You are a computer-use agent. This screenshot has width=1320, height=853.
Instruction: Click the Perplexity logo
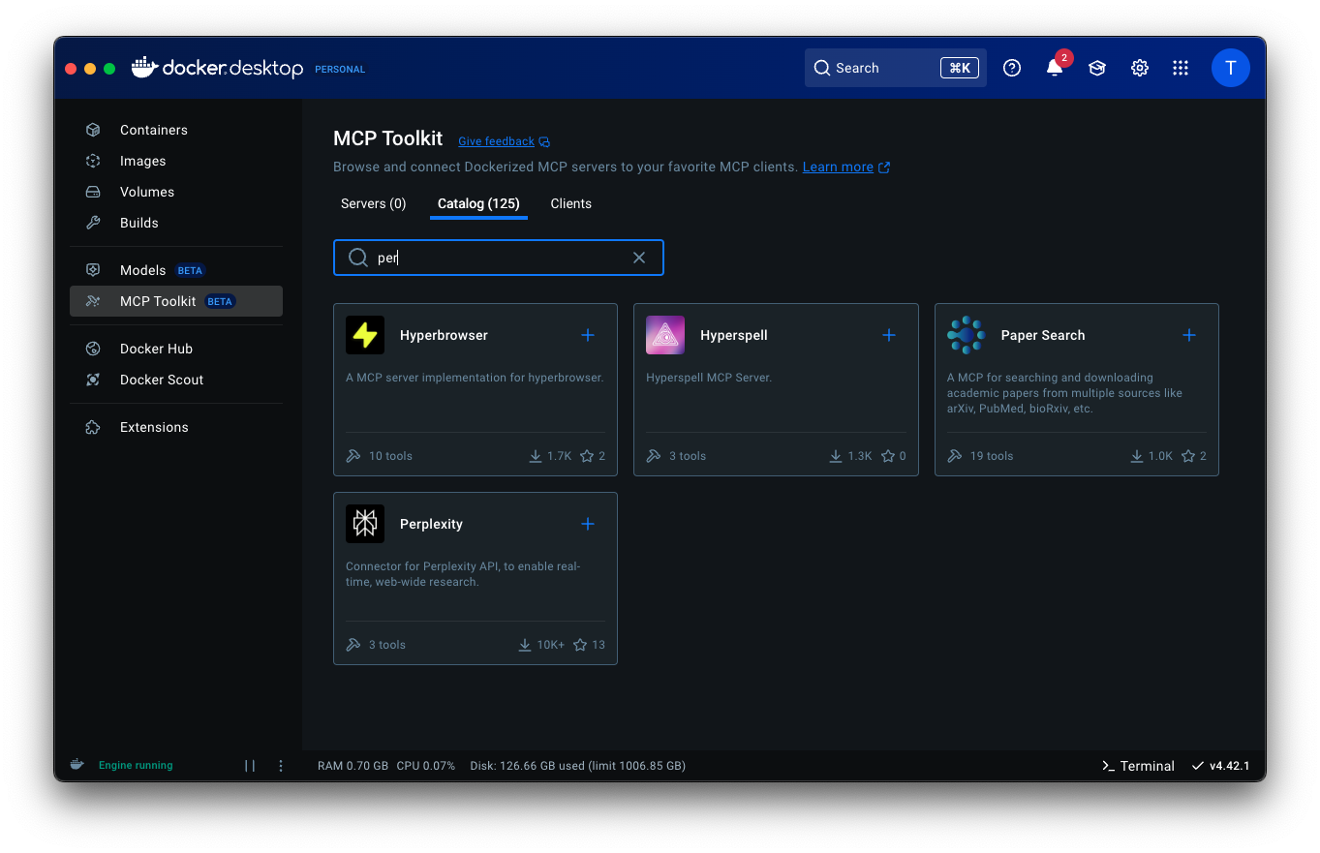tap(365, 524)
